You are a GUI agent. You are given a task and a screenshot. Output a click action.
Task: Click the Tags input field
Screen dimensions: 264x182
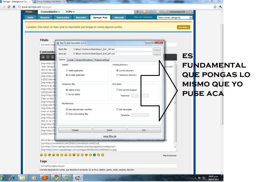click(x=108, y=166)
